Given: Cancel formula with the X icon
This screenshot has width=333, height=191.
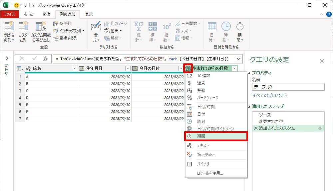Looking at the screenshot, I should click(22, 59).
